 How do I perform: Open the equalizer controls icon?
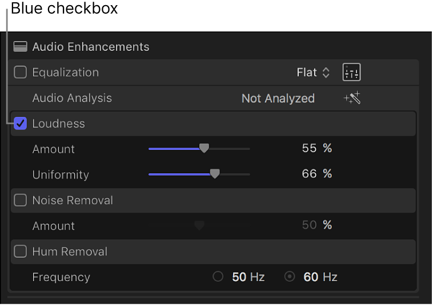click(x=351, y=72)
